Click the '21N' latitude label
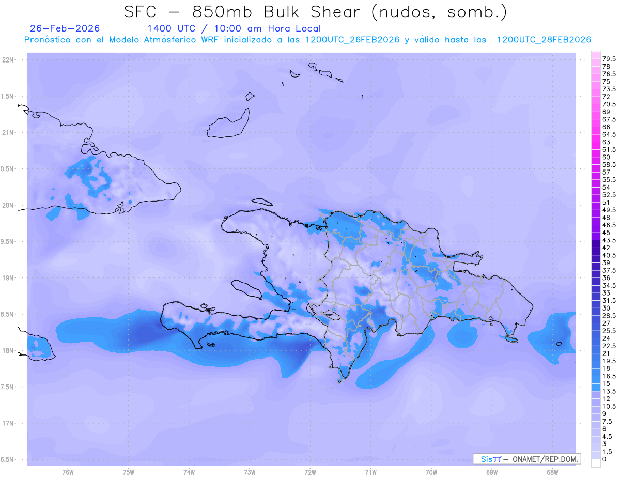The image size is (620, 479). tap(8, 133)
